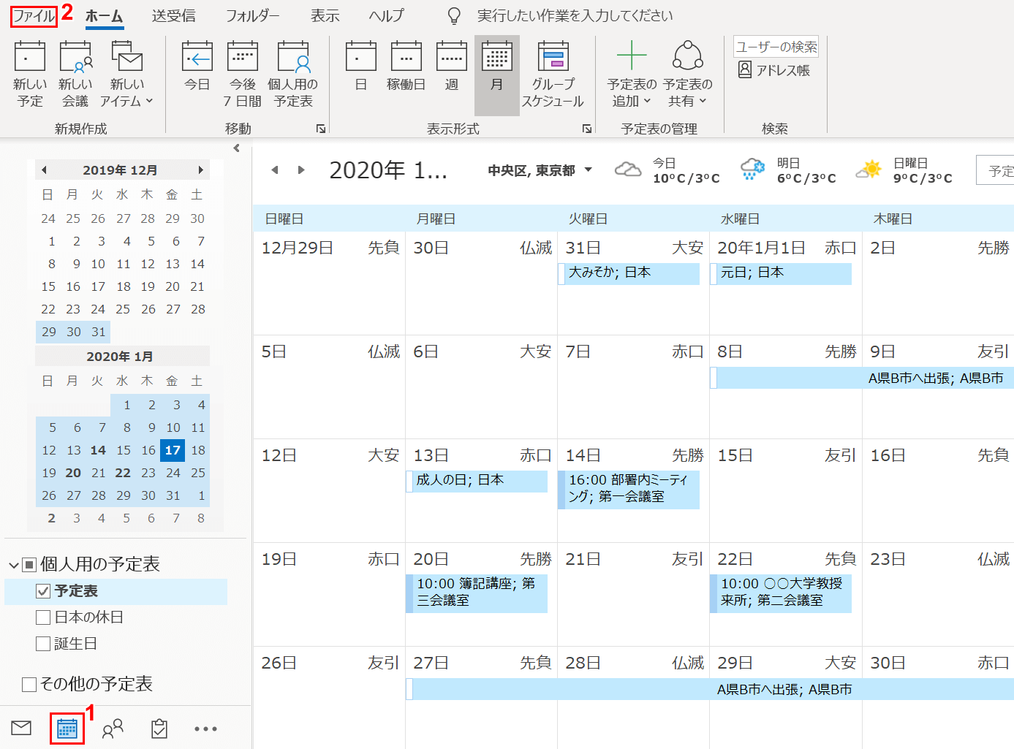The height and width of the screenshot is (749, 1014).
Task: Open Share Calendar (予定表の共有) dropdown
Action: [687, 75]
